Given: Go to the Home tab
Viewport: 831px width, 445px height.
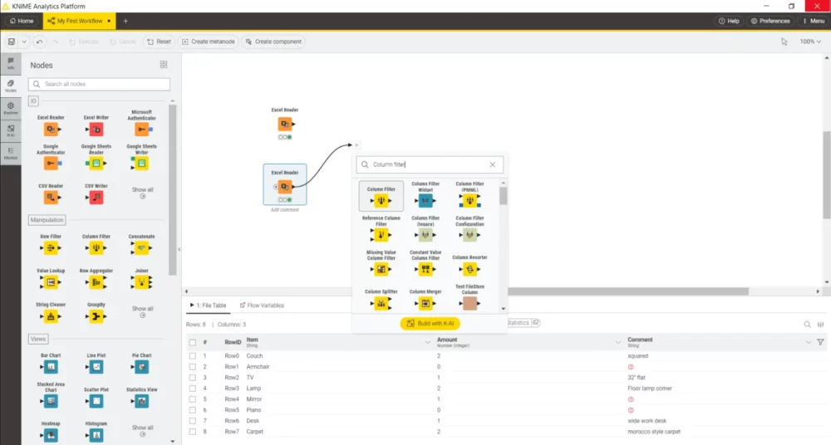Looking at the screenshot, I should 22,20.
